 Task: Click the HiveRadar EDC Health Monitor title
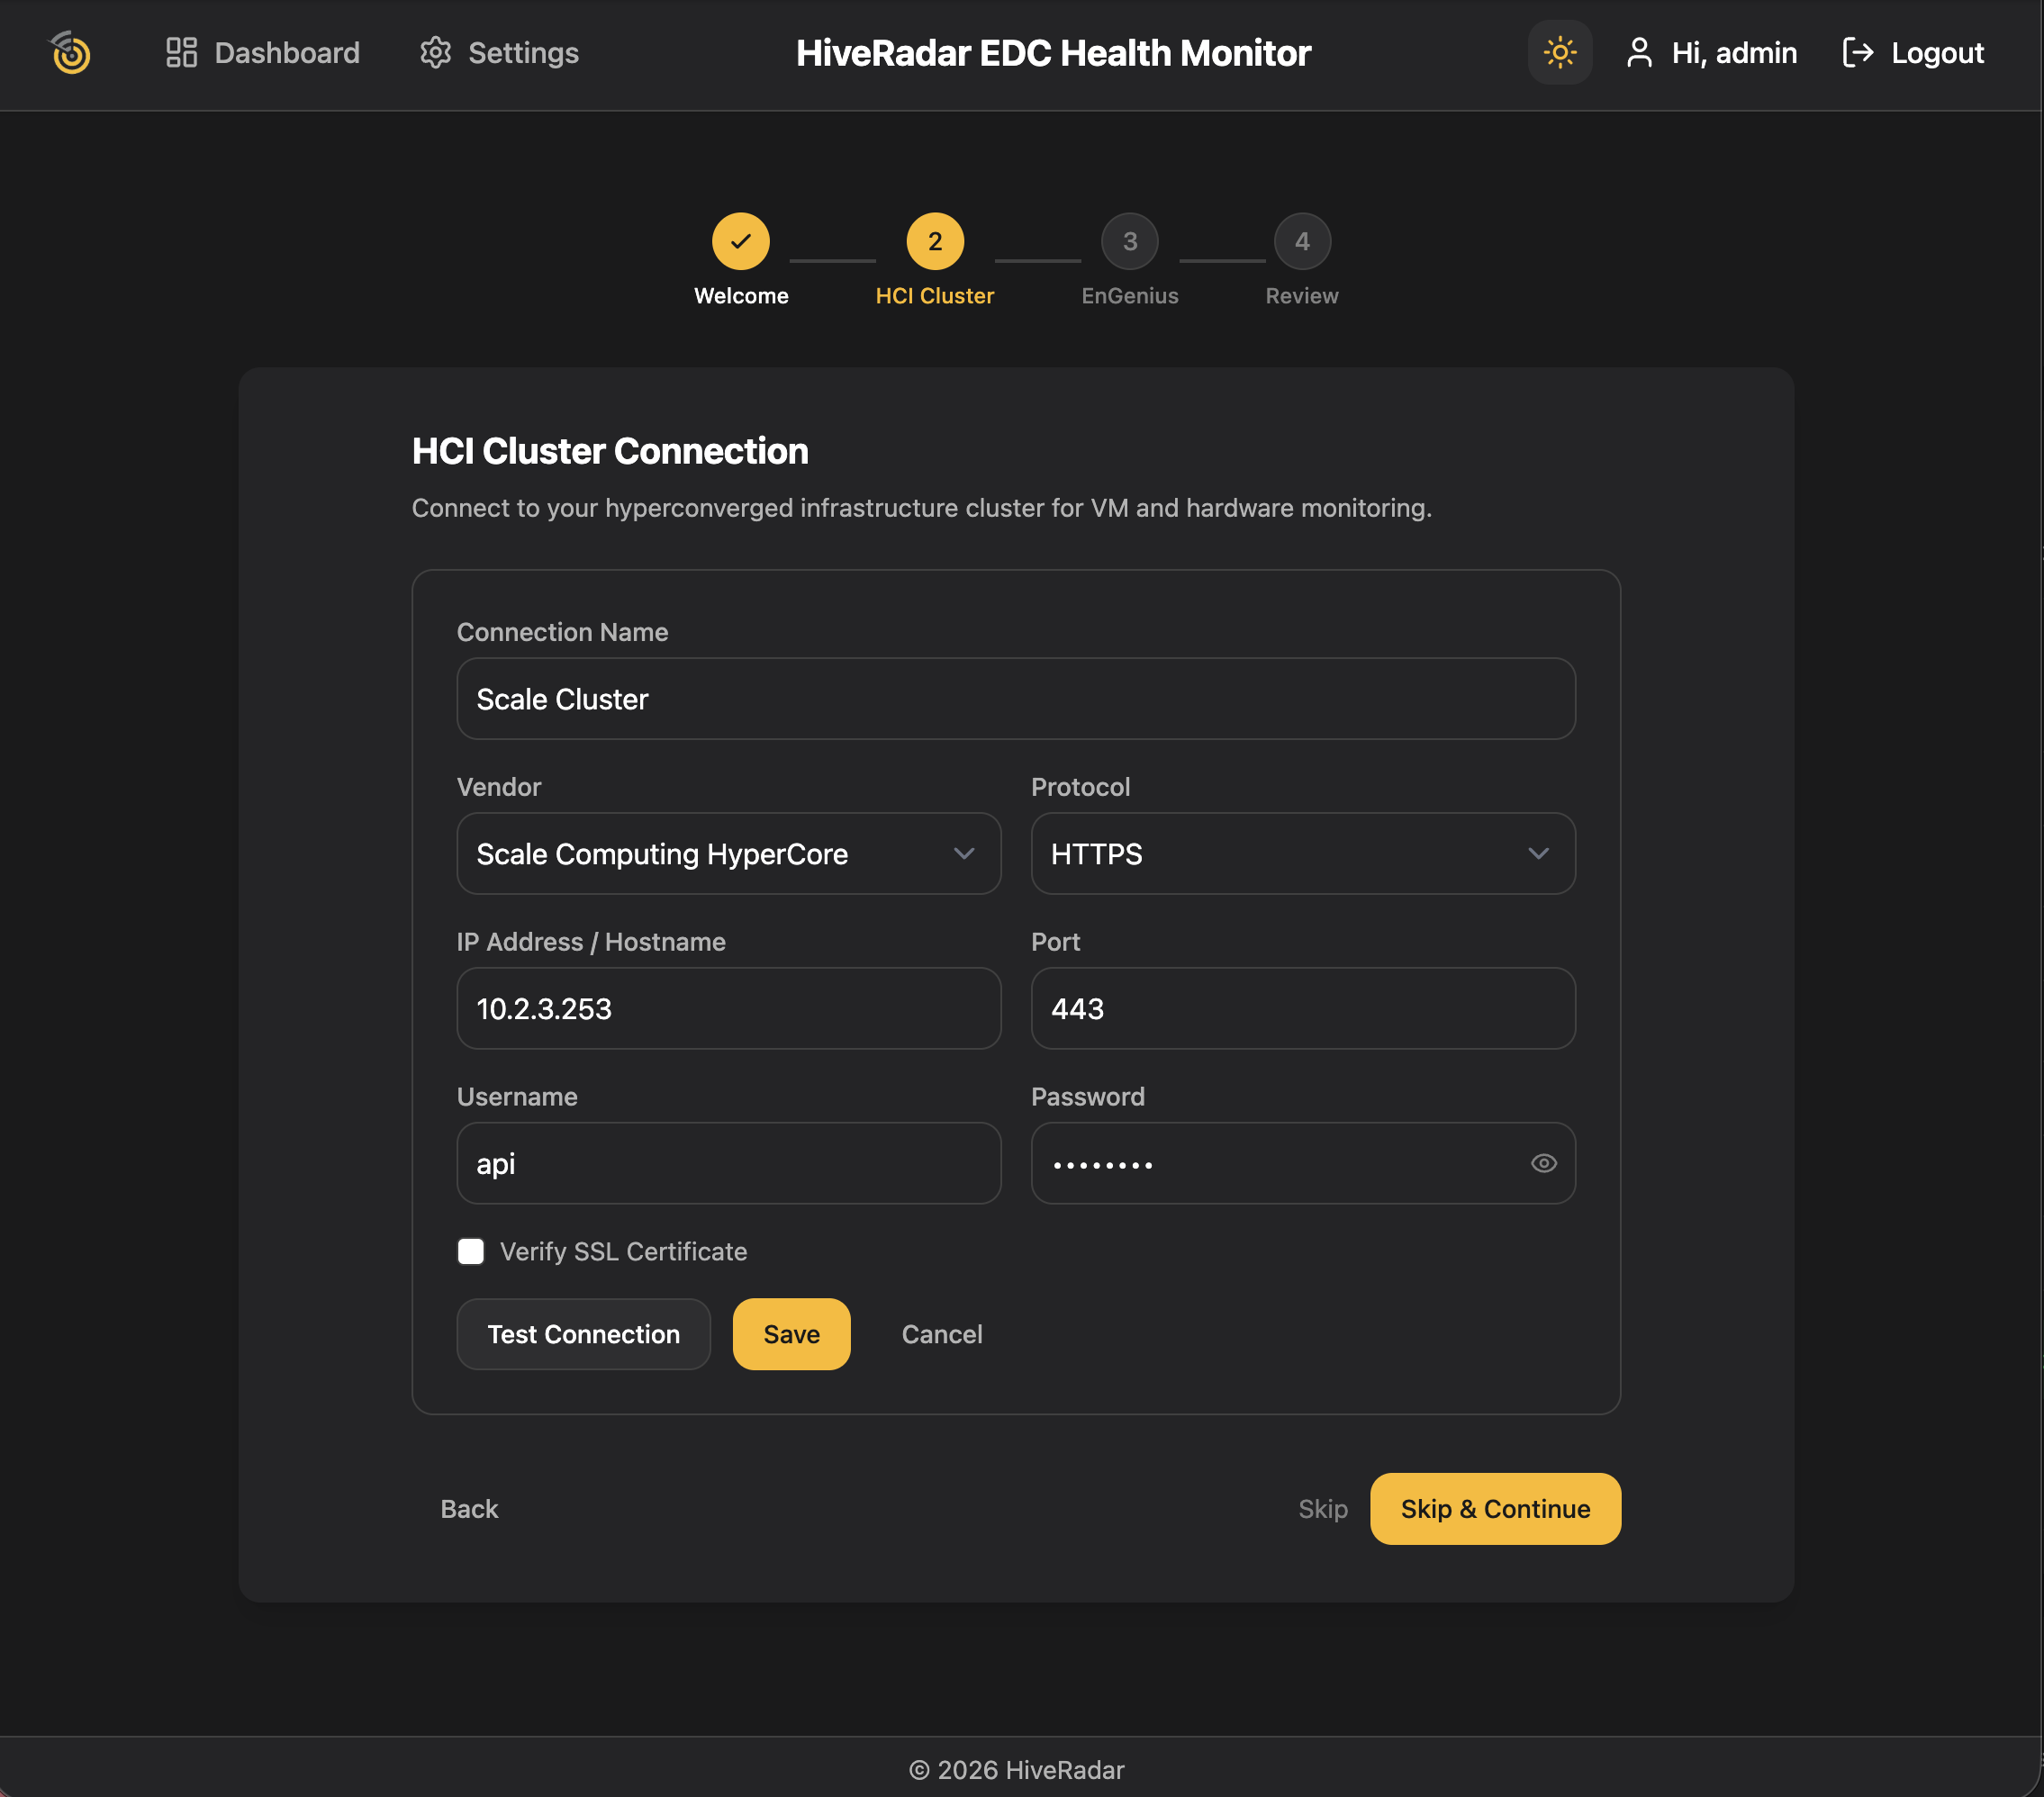pyautogui.click(x=1053, y=53)
